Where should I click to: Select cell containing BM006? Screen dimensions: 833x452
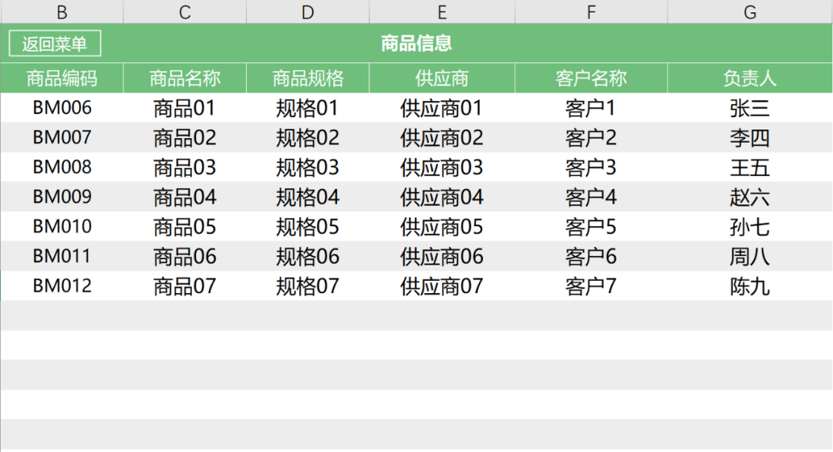point(62,108)
